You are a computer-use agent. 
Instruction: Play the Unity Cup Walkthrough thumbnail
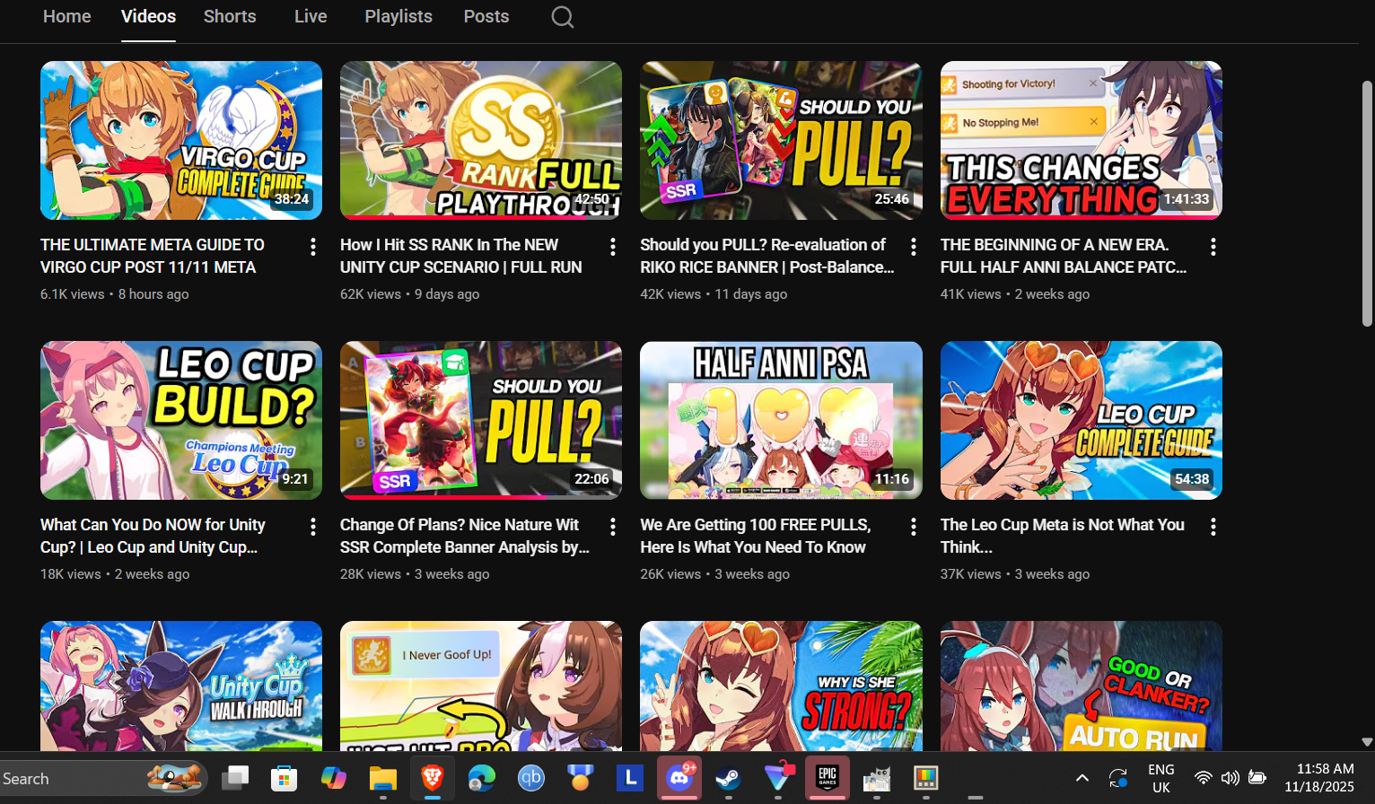181,686
